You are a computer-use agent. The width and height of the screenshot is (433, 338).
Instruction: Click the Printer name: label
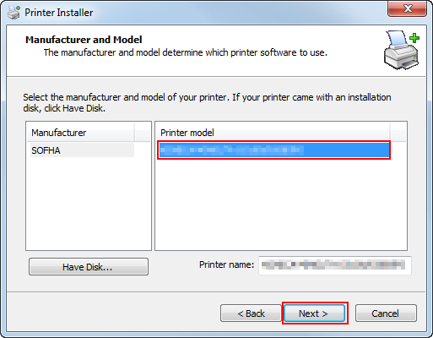pos(226,264)
